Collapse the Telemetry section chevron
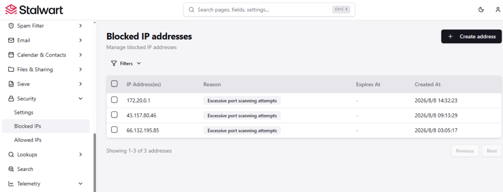Image resolution: width=503 pixels, height=192 pixels. coord(81,184)
